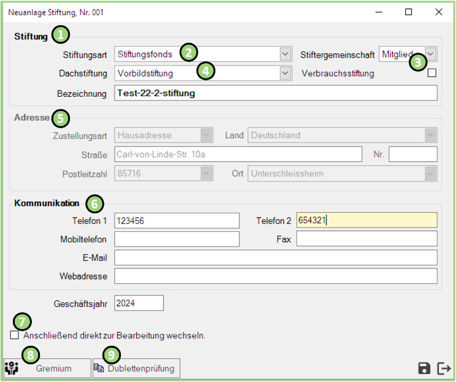This screenshot has width=456, height=382.
Task: Enable the Verbrauchsstiftung checkbox
Action: [431, 74]
